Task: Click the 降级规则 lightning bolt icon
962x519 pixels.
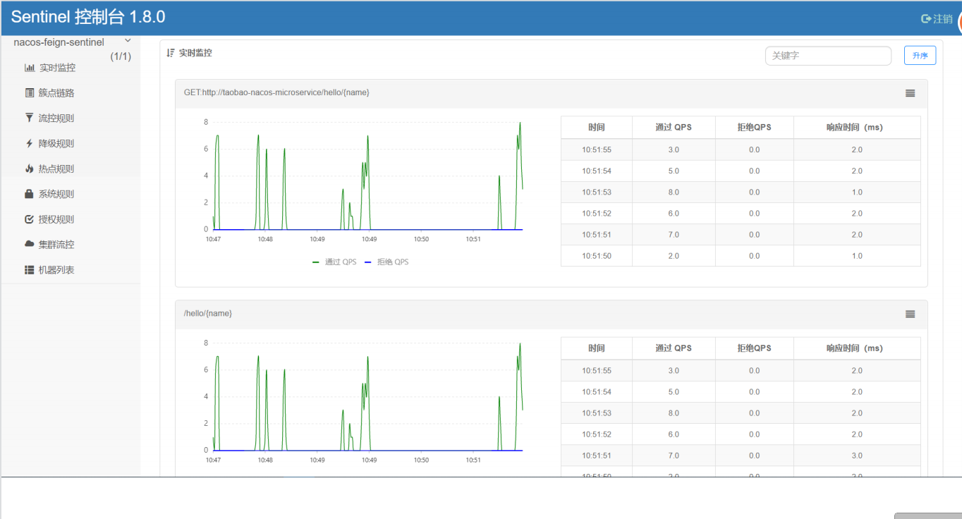Action: [x=29, y=143]
